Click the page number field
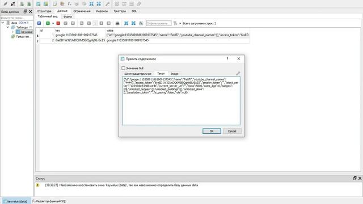Viewport: 363px width, 204px height. point(95,23)
